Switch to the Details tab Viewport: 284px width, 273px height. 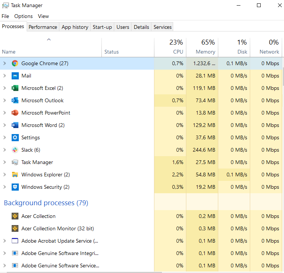click(142, 27)
